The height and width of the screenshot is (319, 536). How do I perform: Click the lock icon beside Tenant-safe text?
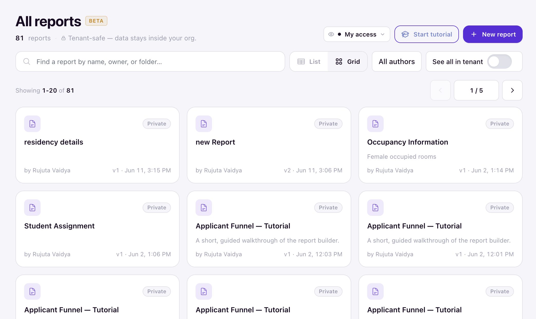pyautogui.click(x=63, y=38)
